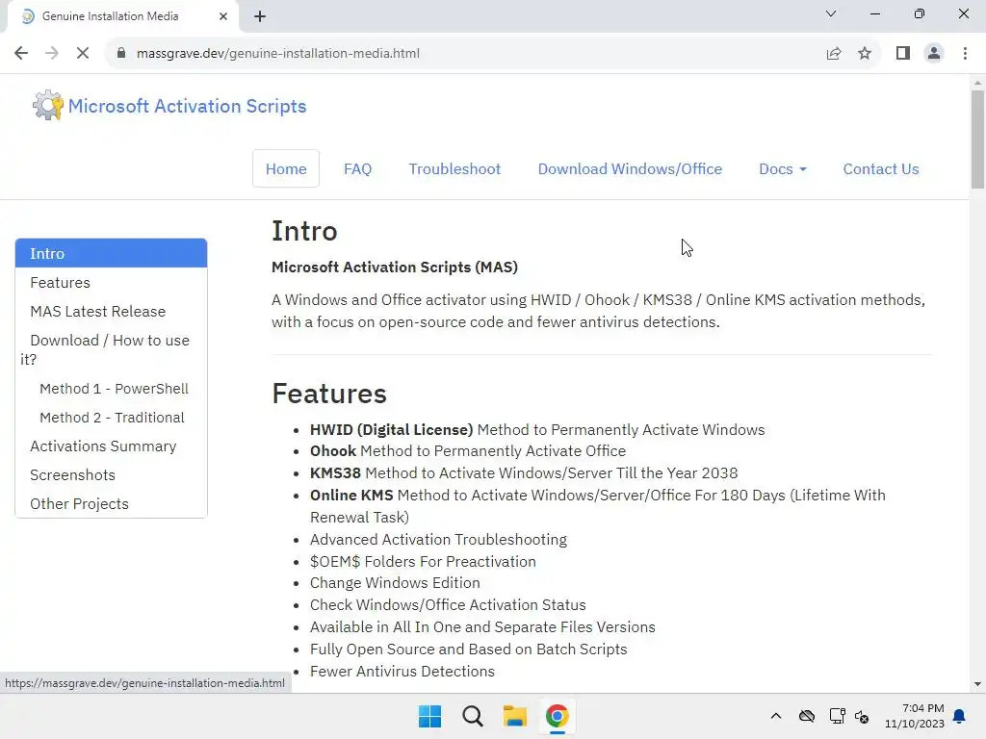This screenshot has height=739, width=986.
Task: Click the Intro heading
Action: (x=304, y=231)
